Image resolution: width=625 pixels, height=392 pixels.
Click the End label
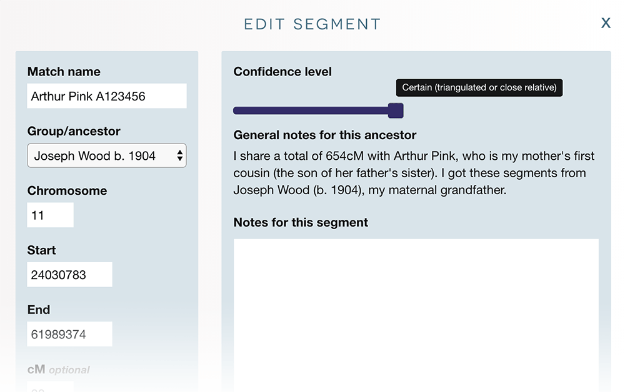tap(39, 310)
